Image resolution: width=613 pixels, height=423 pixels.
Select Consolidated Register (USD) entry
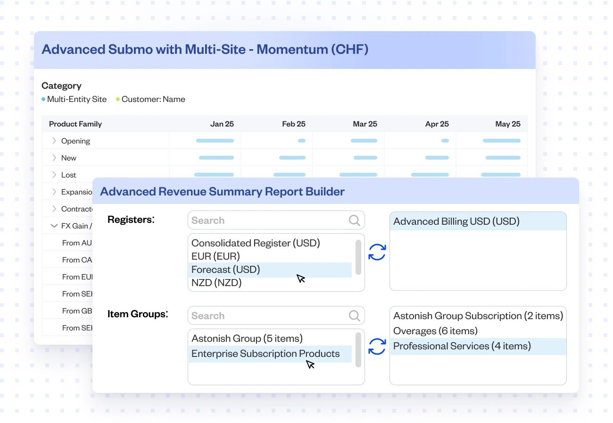tap(256, 243)
